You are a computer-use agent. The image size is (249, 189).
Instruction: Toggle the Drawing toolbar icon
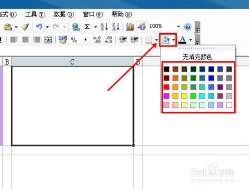141,26
